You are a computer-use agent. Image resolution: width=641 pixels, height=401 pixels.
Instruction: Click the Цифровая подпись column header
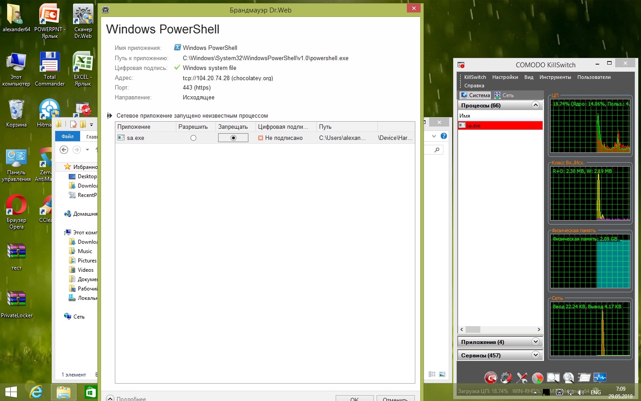(x=286, y=127)
